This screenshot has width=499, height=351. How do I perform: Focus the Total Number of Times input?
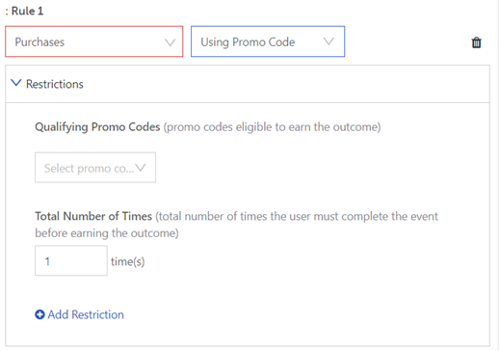point(71,260)
